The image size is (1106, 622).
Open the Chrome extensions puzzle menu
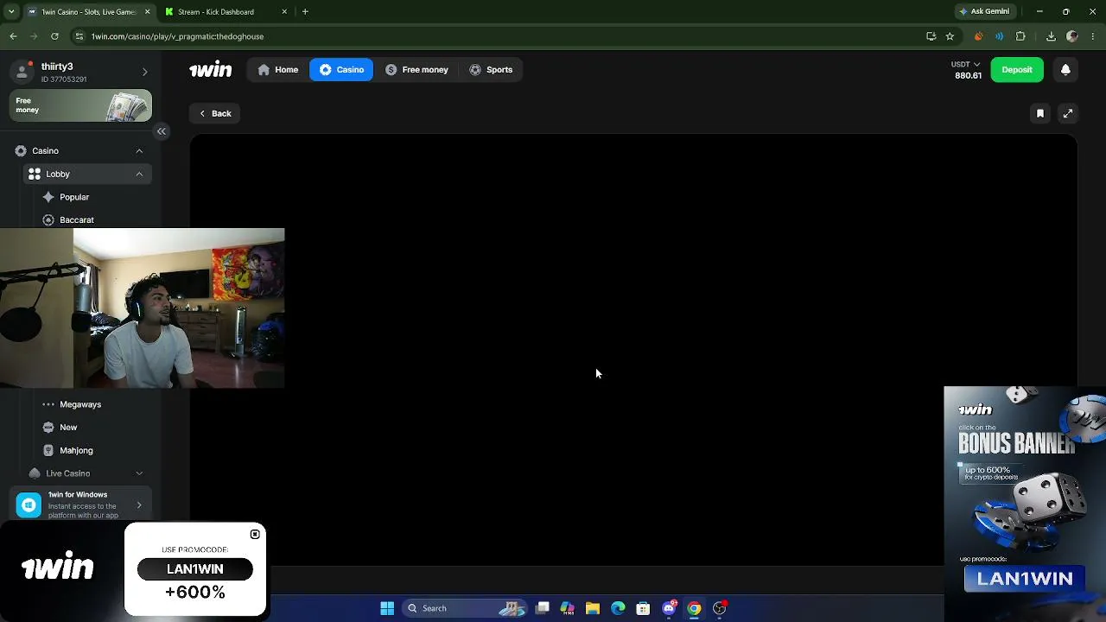[x=1020, y=36]
